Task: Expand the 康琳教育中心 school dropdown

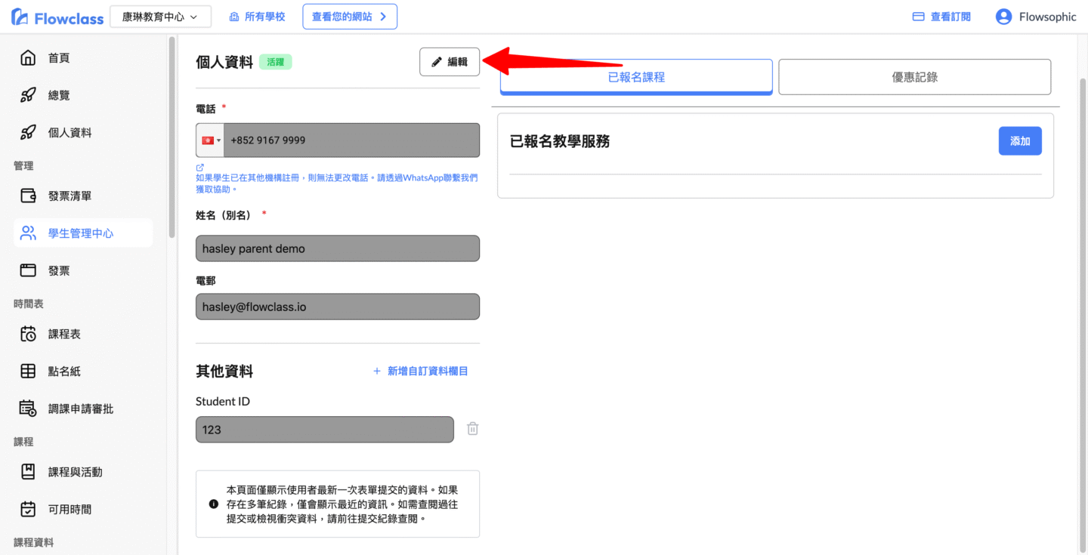Action: (x=160, y=17)
